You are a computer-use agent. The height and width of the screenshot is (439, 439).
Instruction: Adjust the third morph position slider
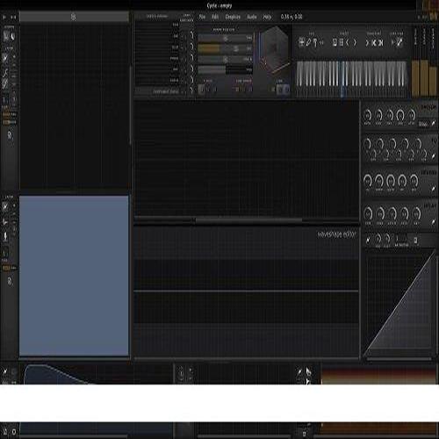coord(226,60)
